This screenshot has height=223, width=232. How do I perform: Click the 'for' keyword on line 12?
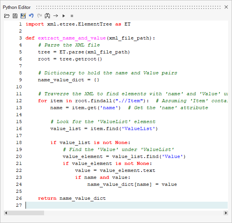click(x=43, y=101)
